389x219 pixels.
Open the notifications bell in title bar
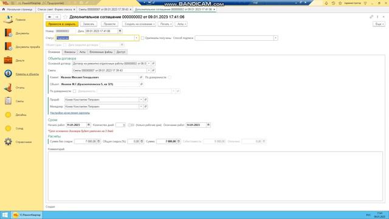coord(326,3)
